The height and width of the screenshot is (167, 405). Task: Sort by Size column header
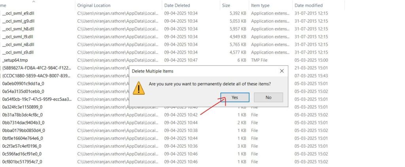pos(225,6)
